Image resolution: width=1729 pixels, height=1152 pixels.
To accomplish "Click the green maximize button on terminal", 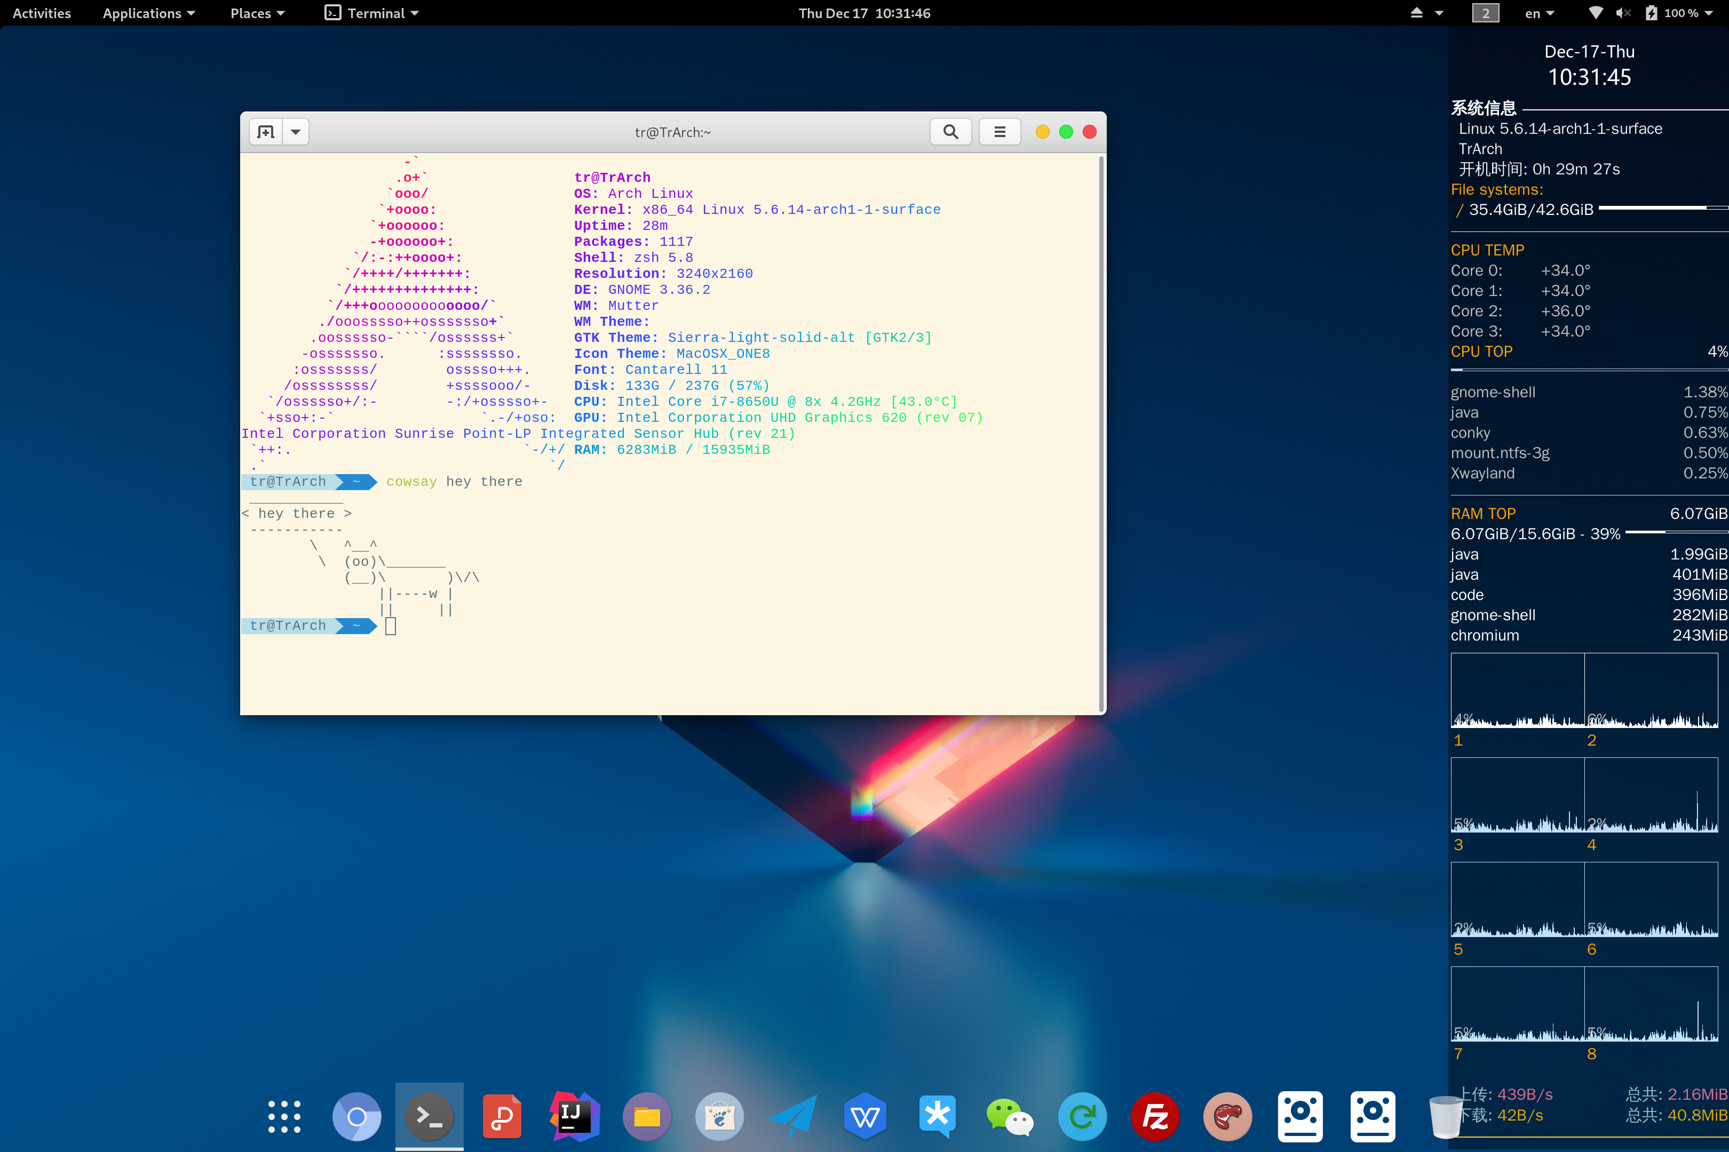I will point(1066,132).
